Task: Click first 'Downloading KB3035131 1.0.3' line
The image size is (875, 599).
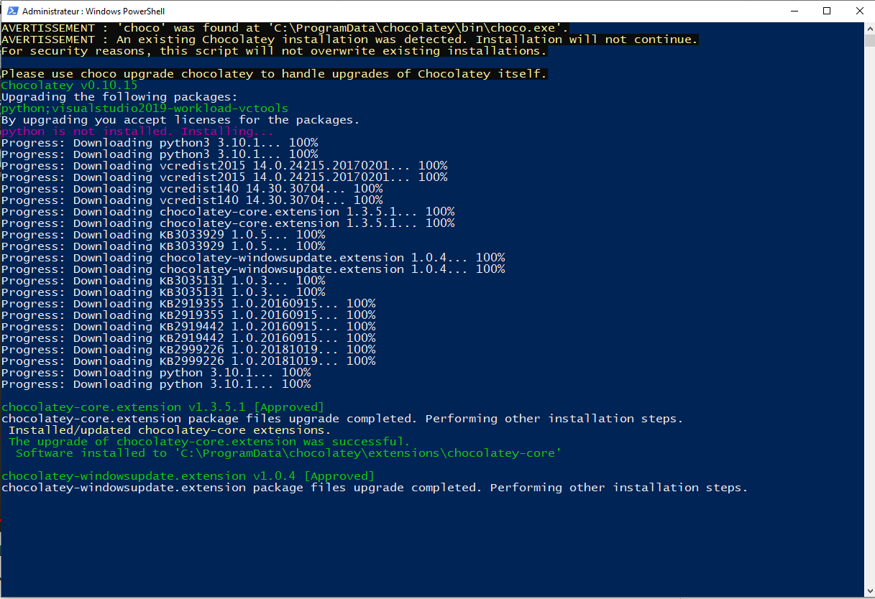Action: (x=163, y=281)
